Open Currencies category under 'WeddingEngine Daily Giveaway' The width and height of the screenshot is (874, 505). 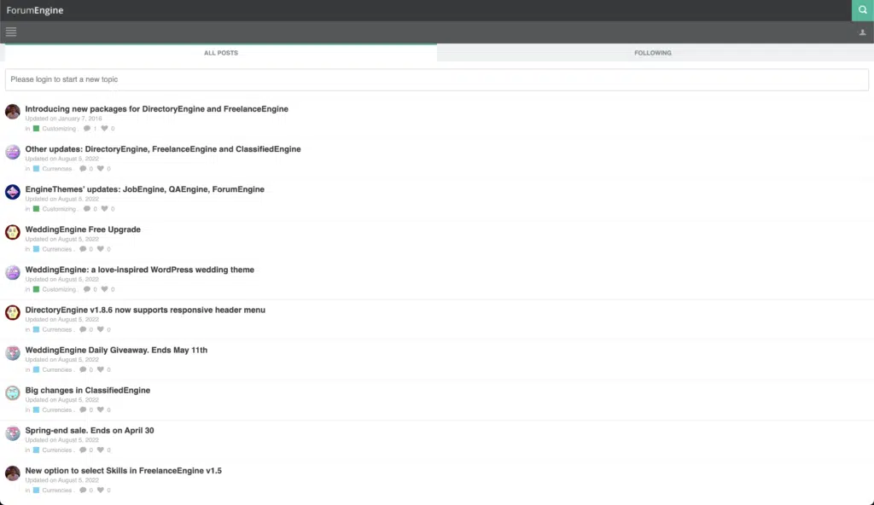click(57, 369)
